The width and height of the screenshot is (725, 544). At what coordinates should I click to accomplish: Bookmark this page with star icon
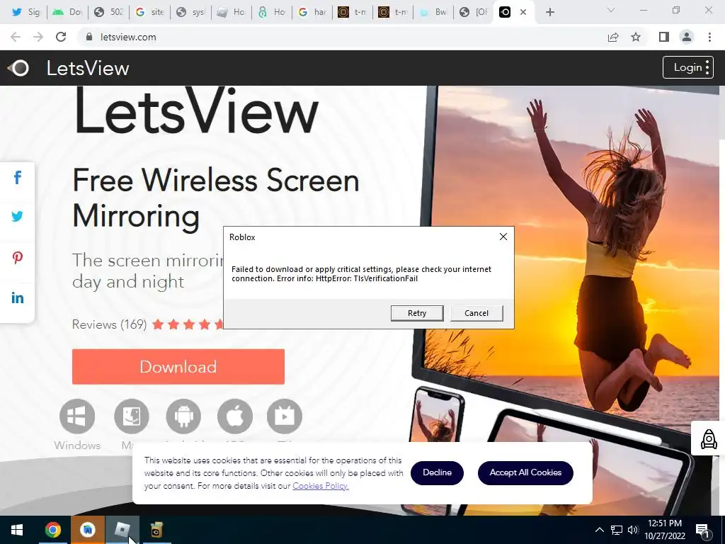(x=636, y=37)
